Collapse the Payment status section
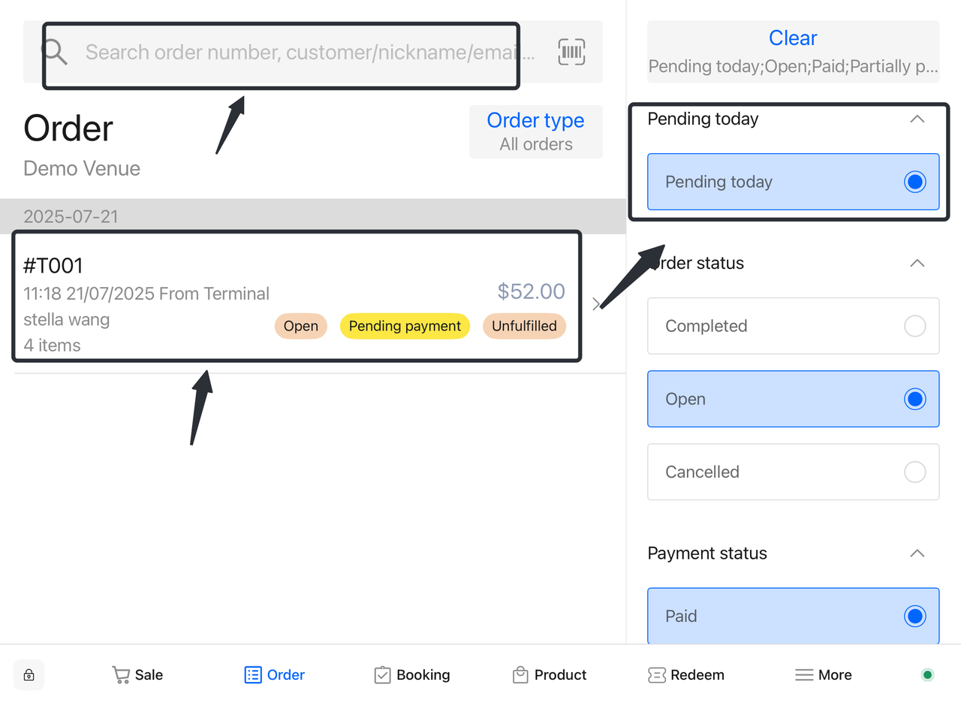961x706 pixels. pyautogui.click(x=917, y=554)
